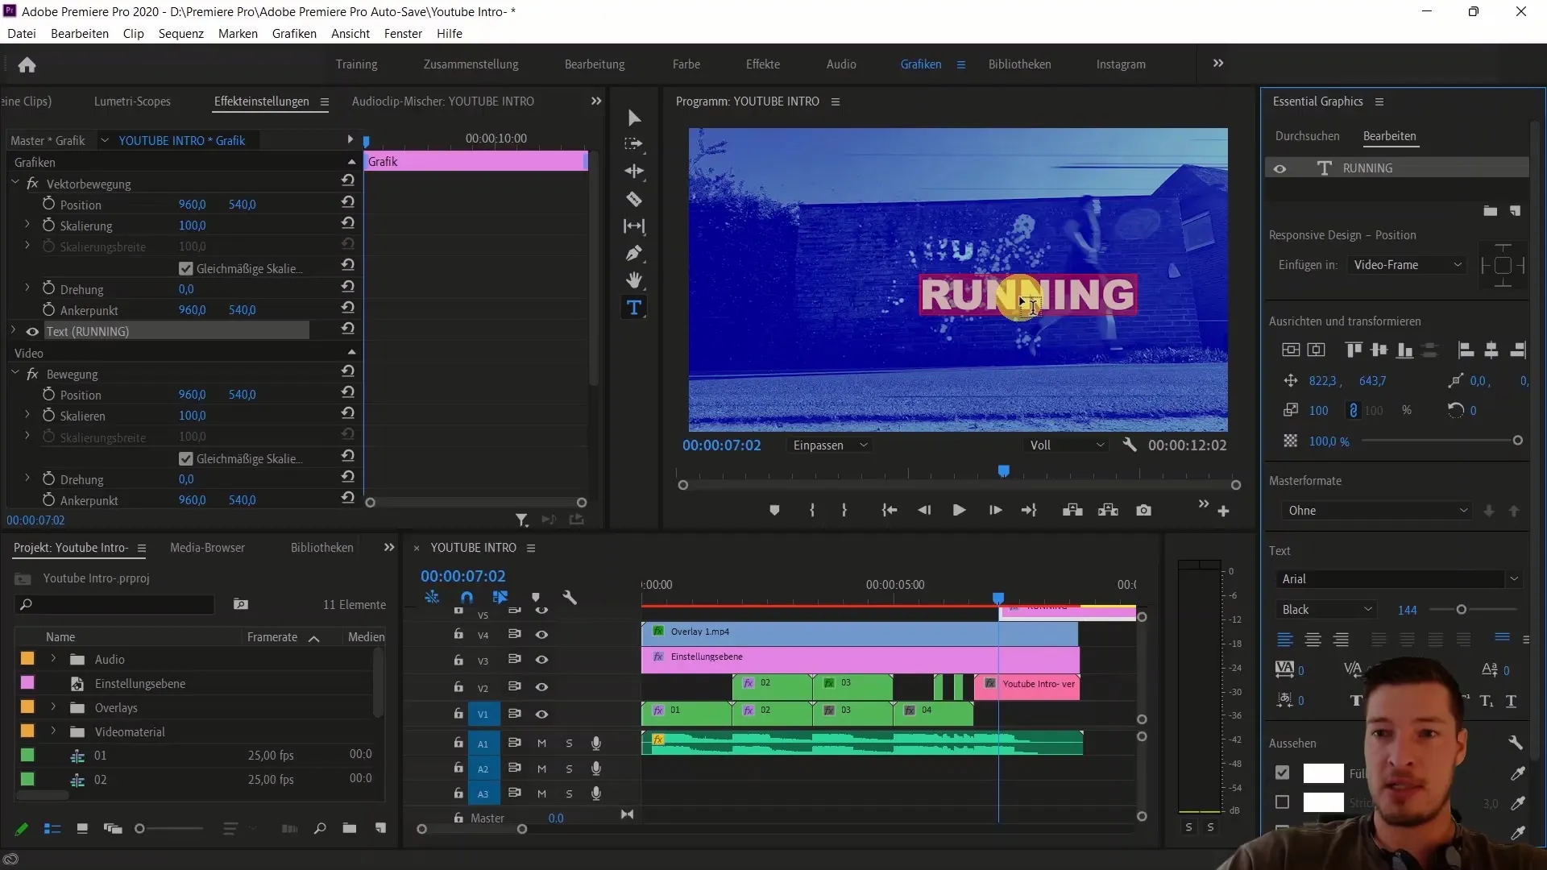The height and width of the screenshot is (870, 1547).
Task: Expand the Text RUNNING layer properties
Action: [14, 330]
